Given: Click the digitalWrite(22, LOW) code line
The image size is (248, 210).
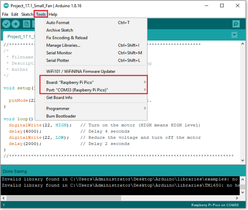Looking at the screenshot, I should (x=39, y=138).
